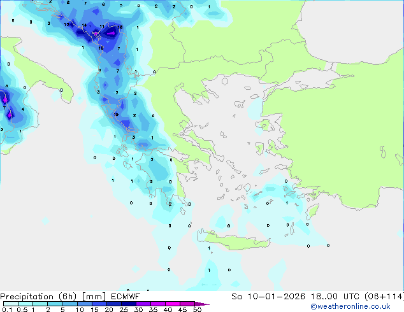404x312 pixels.
Task: Click the 40–45 mm legend swatch
Action: tap(173, 304)
